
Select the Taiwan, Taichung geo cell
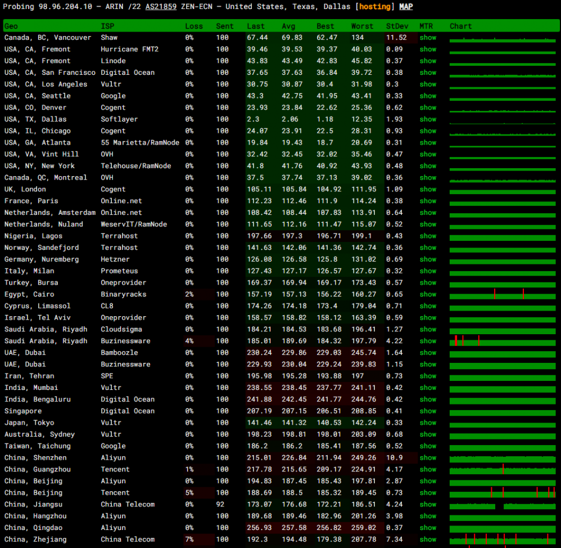coord(38,446)
